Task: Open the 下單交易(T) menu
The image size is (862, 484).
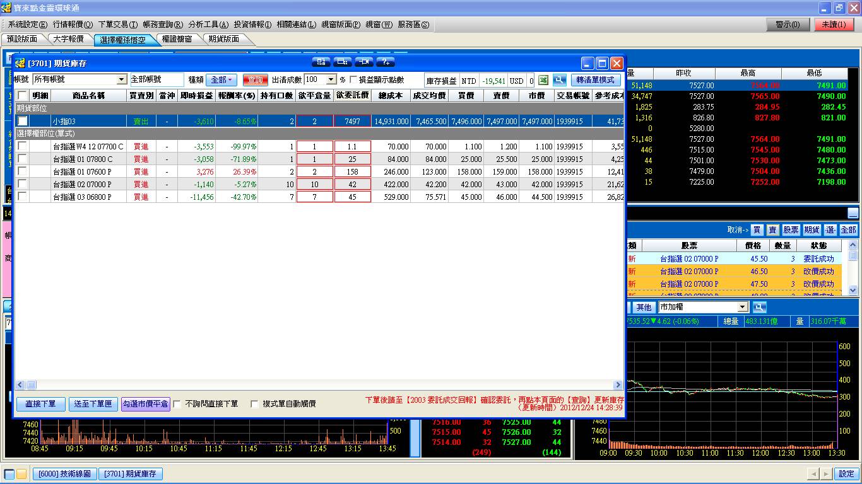Action: point(118,25)
